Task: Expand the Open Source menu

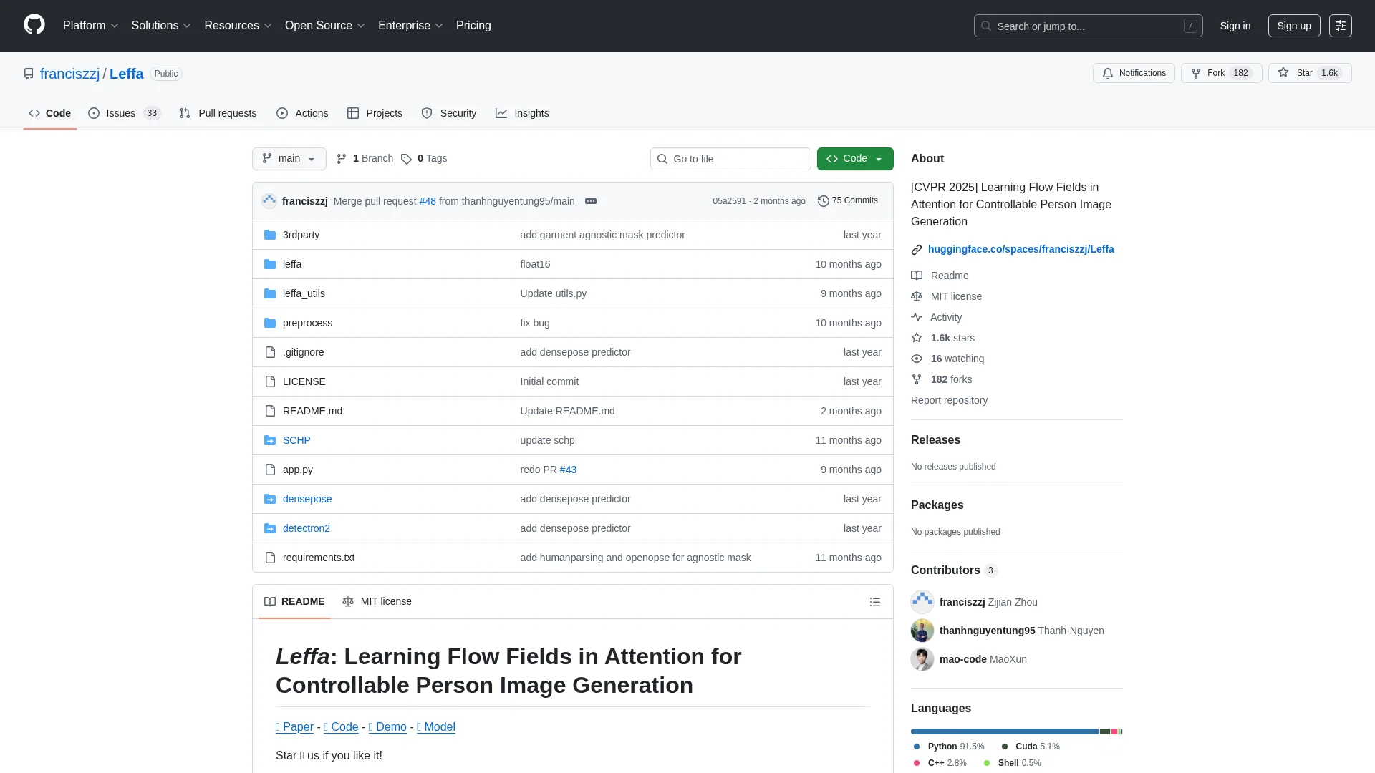Action: pos(324,26)
